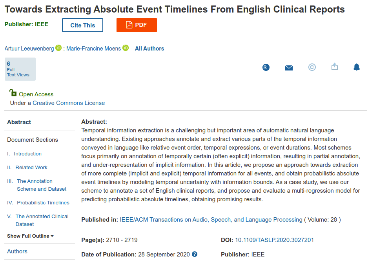Click the Date of Publication help tooltip icon
The image size is (368, 260).
(194, 254)
